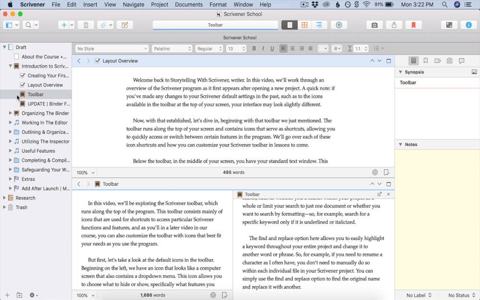The width and height of the screenshot is (480, 300).
Task: Click the Snapshot camera toolbar icon
Action: (374, 25)
